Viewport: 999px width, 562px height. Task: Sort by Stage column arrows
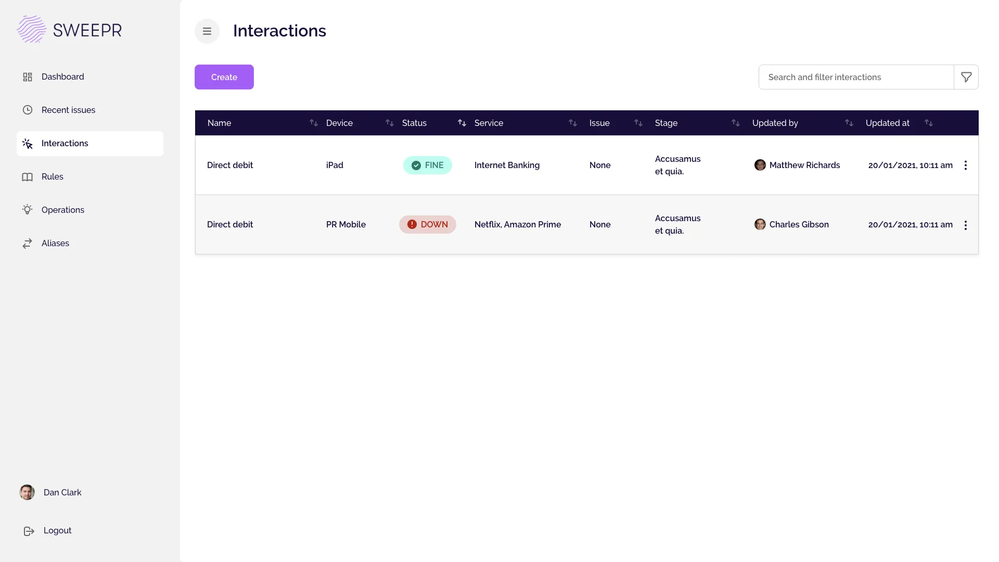tap(735, 123)
